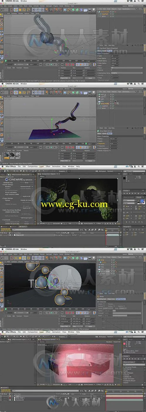
Task: Click Show button beside CINEWARE Help
Action: (26, 183)
